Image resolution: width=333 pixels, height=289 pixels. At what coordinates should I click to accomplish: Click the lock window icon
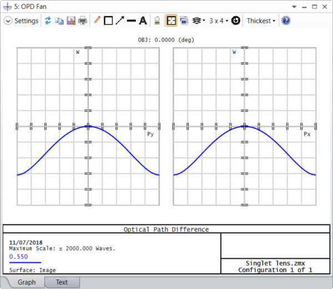tap(157, 21)
